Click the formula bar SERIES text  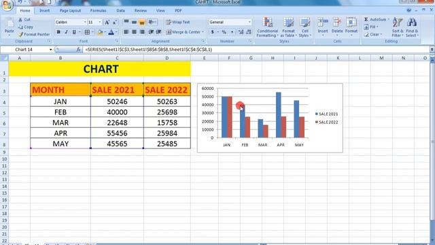[149, 50]
